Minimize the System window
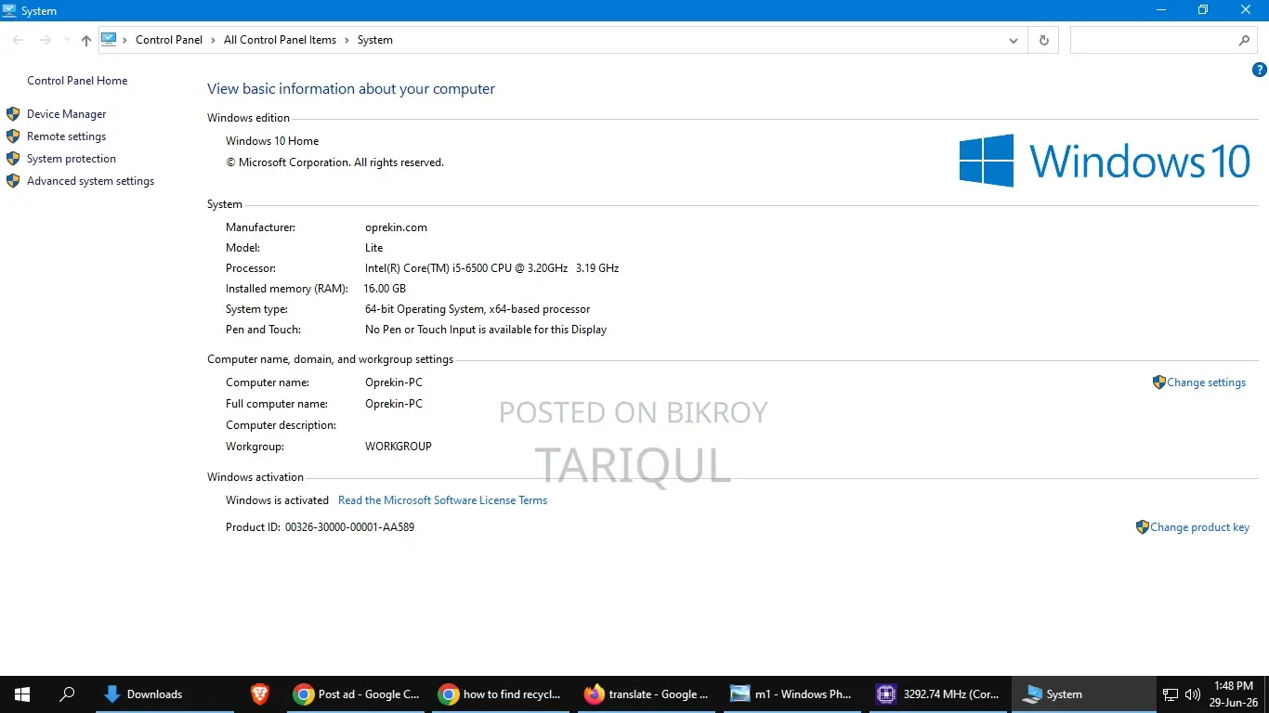 click(1161, 10)
